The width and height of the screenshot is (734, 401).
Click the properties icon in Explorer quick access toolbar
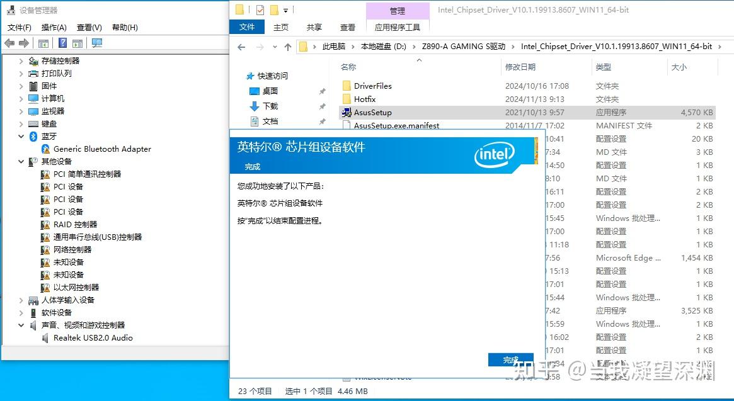260,9
